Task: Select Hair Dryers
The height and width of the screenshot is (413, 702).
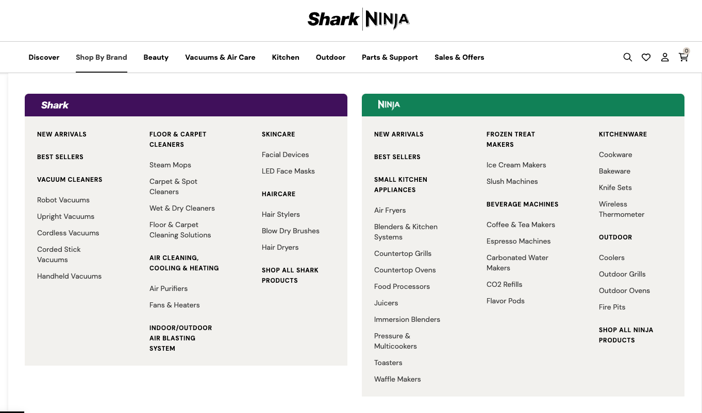Action: tap(280, 247)
